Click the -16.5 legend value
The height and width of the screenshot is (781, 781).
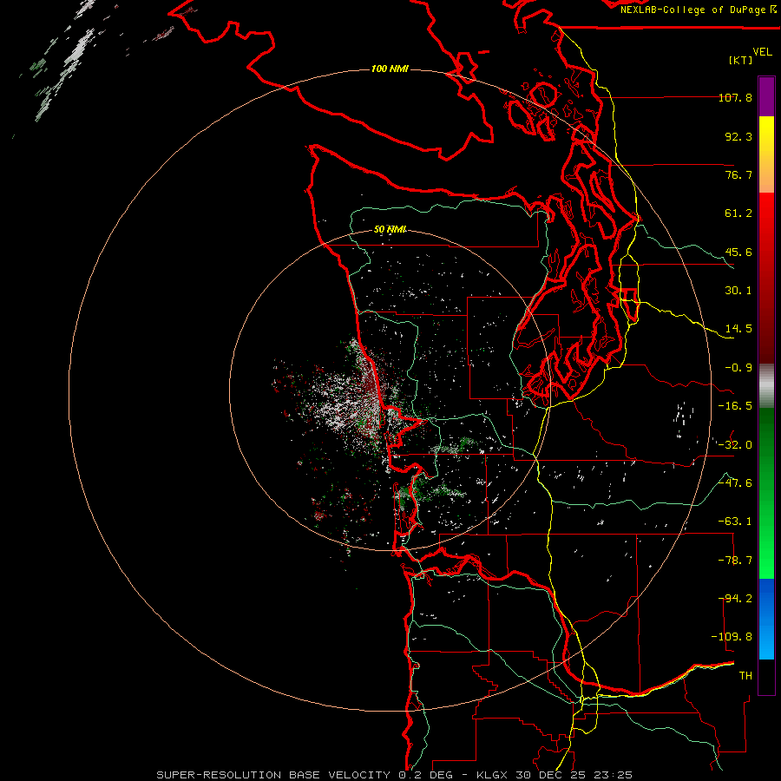click(x=735, y=406)
